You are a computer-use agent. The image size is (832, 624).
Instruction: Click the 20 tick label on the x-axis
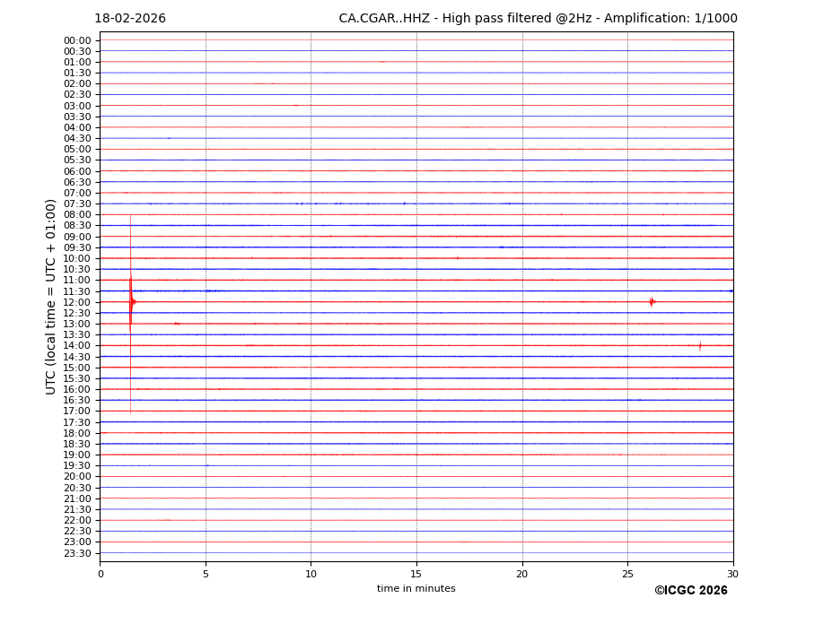click(521, 574)
